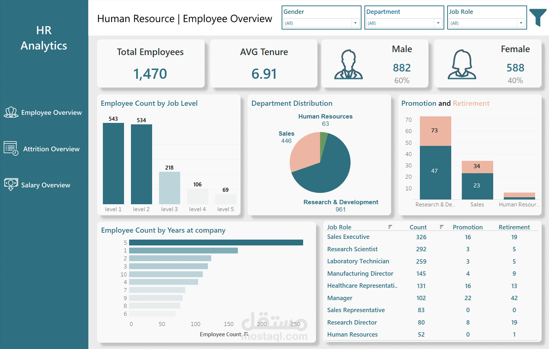Viewport: 549px width, 349px height.
Task: Click the Employee Overview people icon
Action: [x=11, y=112]
